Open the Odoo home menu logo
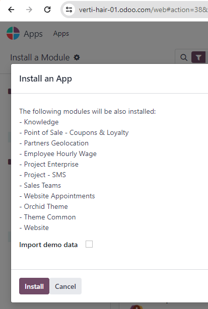Image resolution: width=208 pixels, height=309 pixels. 13,33
